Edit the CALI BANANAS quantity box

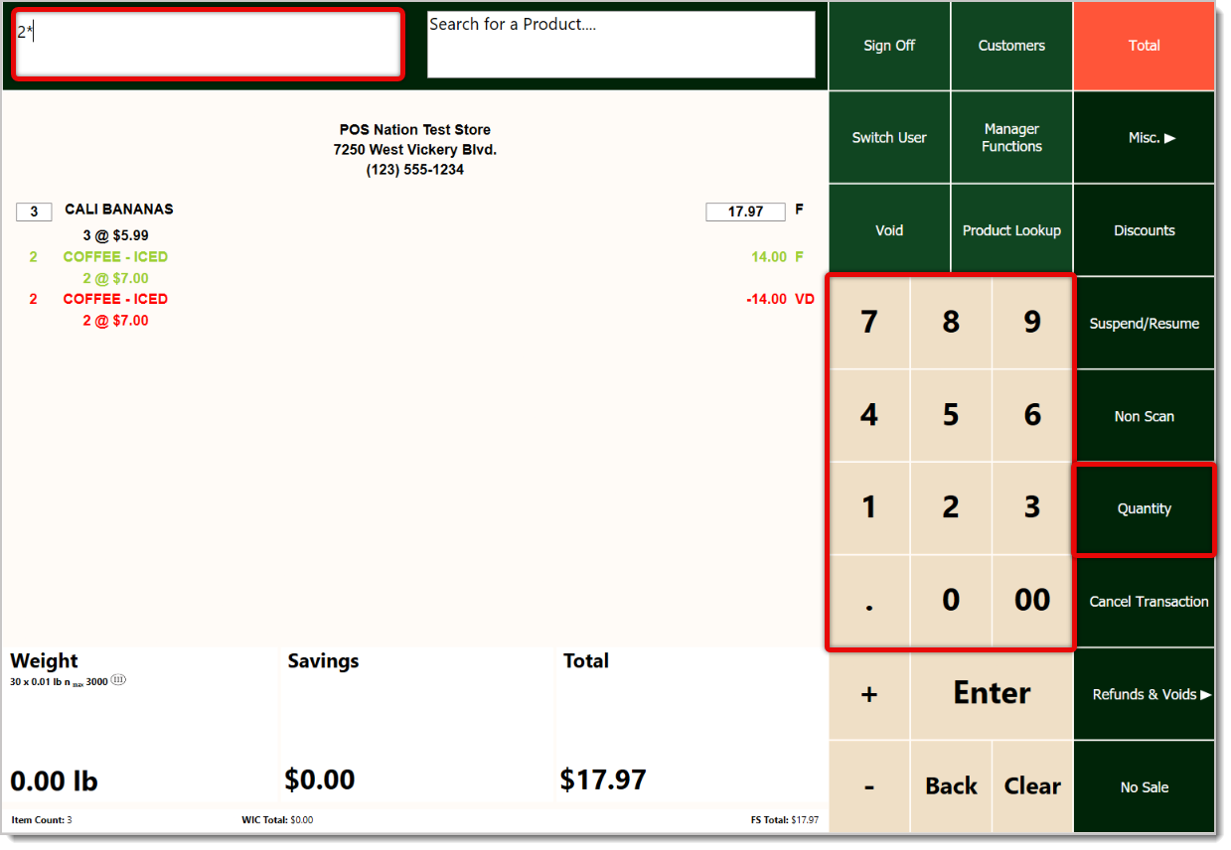pyautogui.click(x=34, y=212)
